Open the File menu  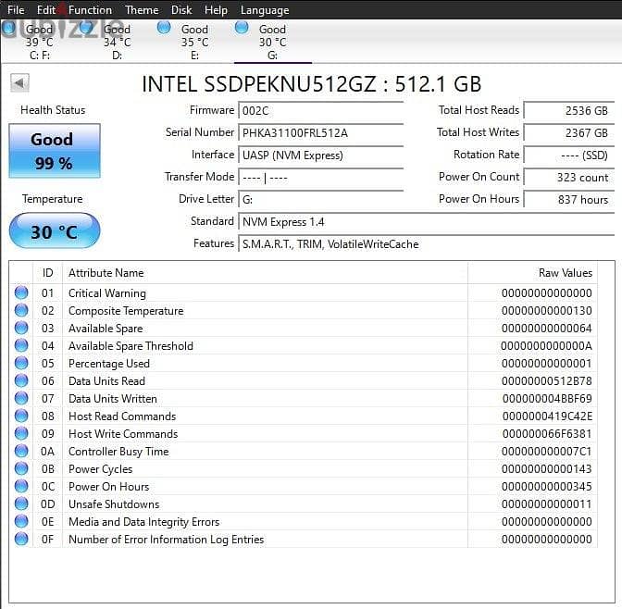click(16, 10)
